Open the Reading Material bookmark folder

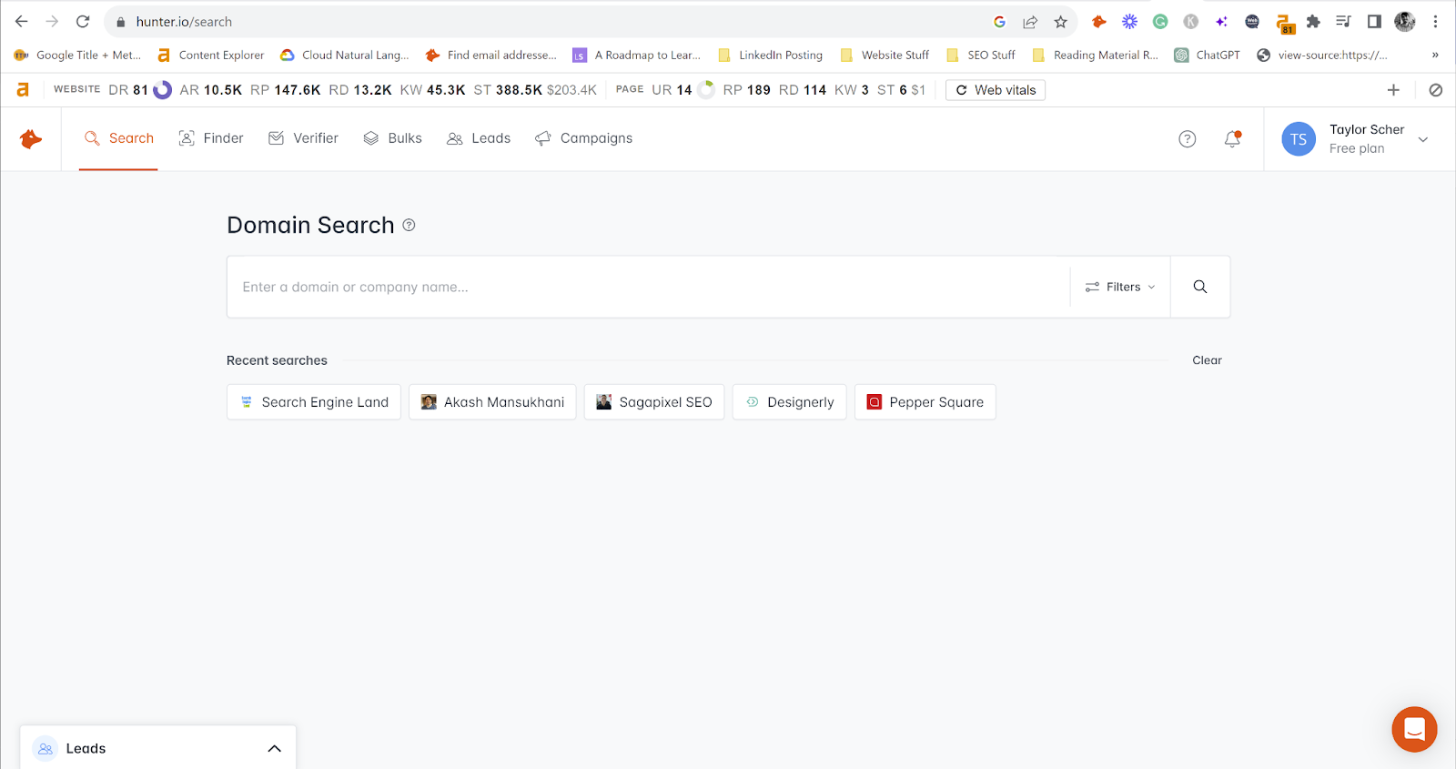coord(1096,56)
